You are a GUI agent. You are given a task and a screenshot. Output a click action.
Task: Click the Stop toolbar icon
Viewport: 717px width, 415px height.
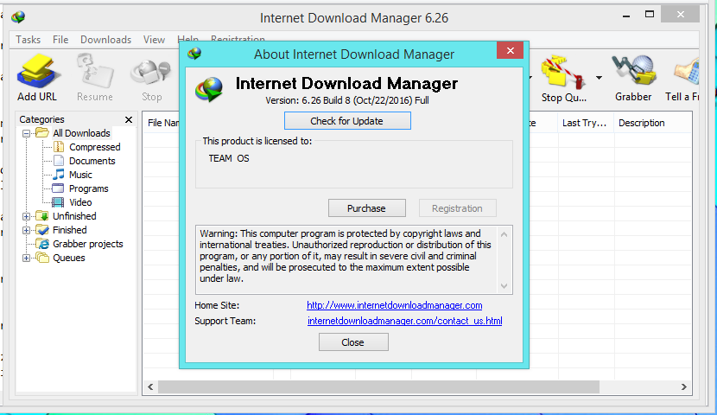click(151, 73)
